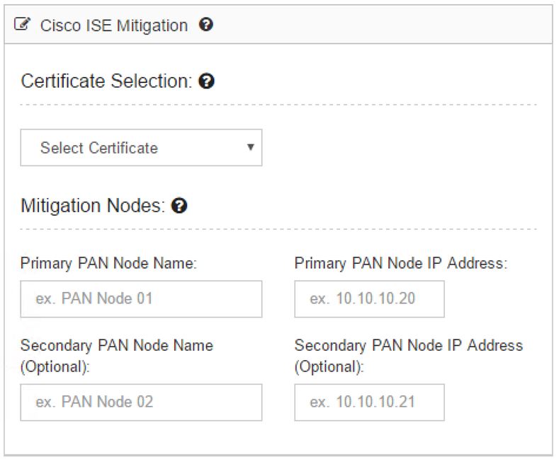Viewport: 559px width, 464px height.
Task: Click the Secondary PAN Node IP Address (Optional) label
Action: tap(409, 356)
